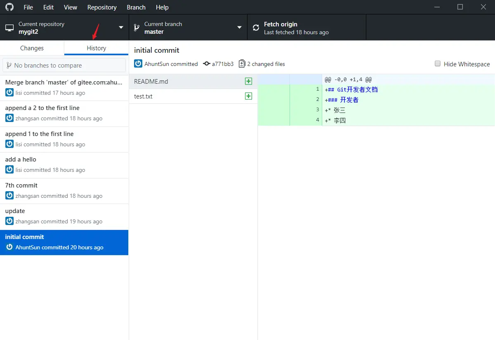
Task: Open the File menu
Action: (x=28, y=7)
